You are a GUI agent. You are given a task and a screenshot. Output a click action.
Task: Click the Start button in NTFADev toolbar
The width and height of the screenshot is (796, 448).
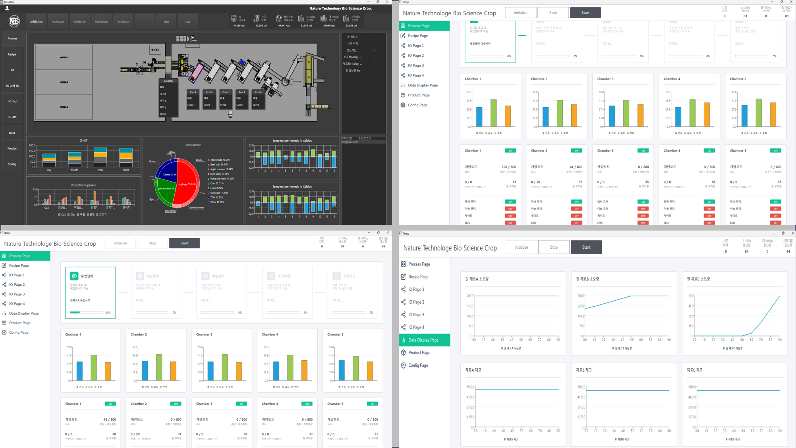pos(166,21)
